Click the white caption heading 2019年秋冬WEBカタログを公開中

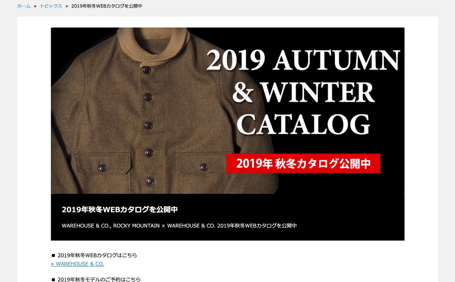[x=120, y=209]
